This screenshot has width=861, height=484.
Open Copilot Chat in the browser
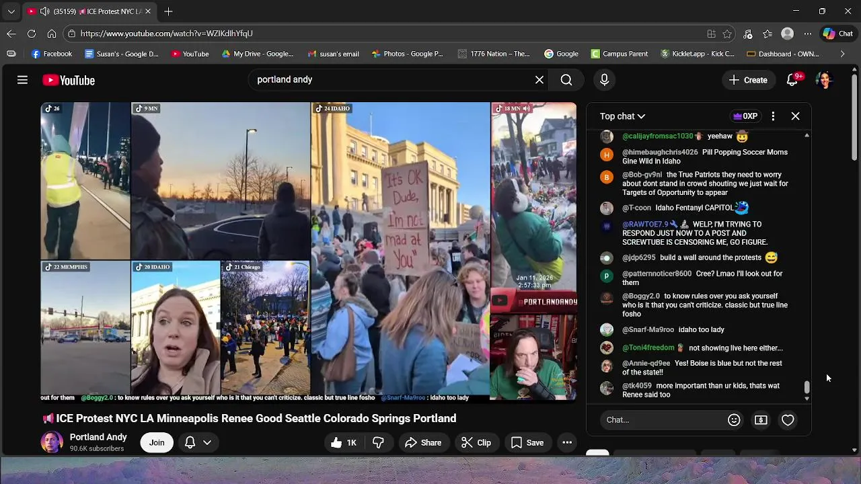(x=837, y=34)
